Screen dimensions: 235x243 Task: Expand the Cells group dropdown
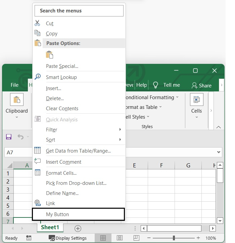(197, 117)
